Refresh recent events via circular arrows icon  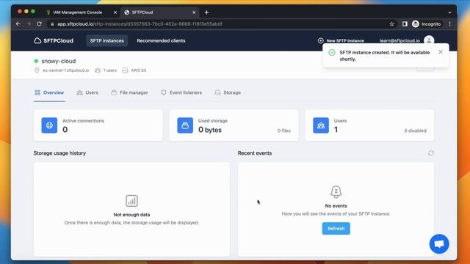pyautogui.click(x=431, y=153)
